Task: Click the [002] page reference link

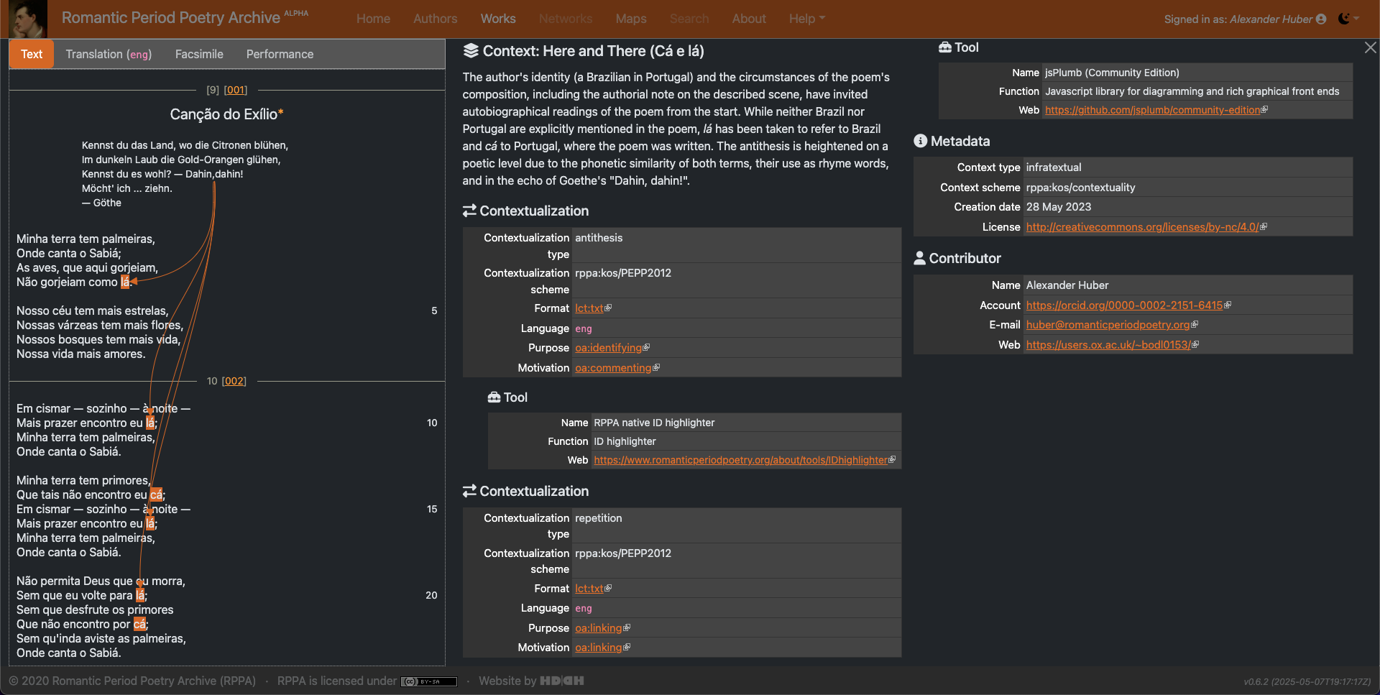Action: coord(234,381)
